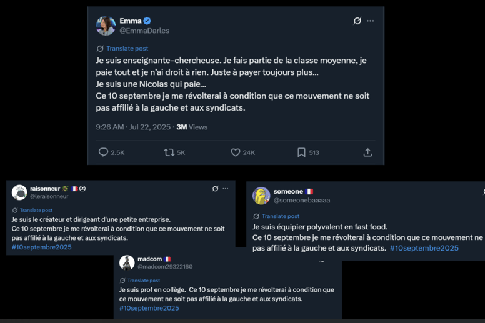Image resolution: width=485 pixels, height=323 pixels.
Task: Click Translate post on madcom's tweet
Action: 143,281
